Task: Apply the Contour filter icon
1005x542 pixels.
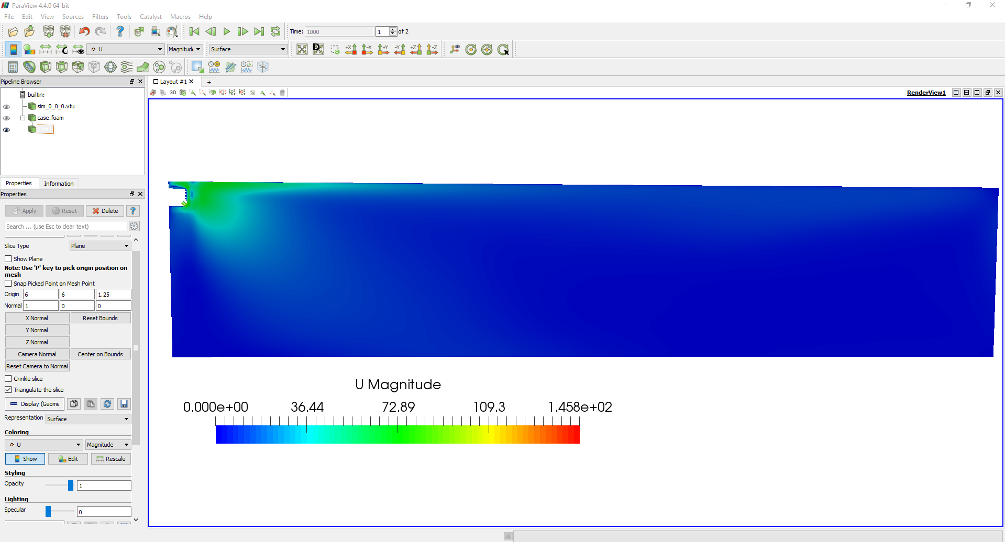Action: [x=29, y=67]
